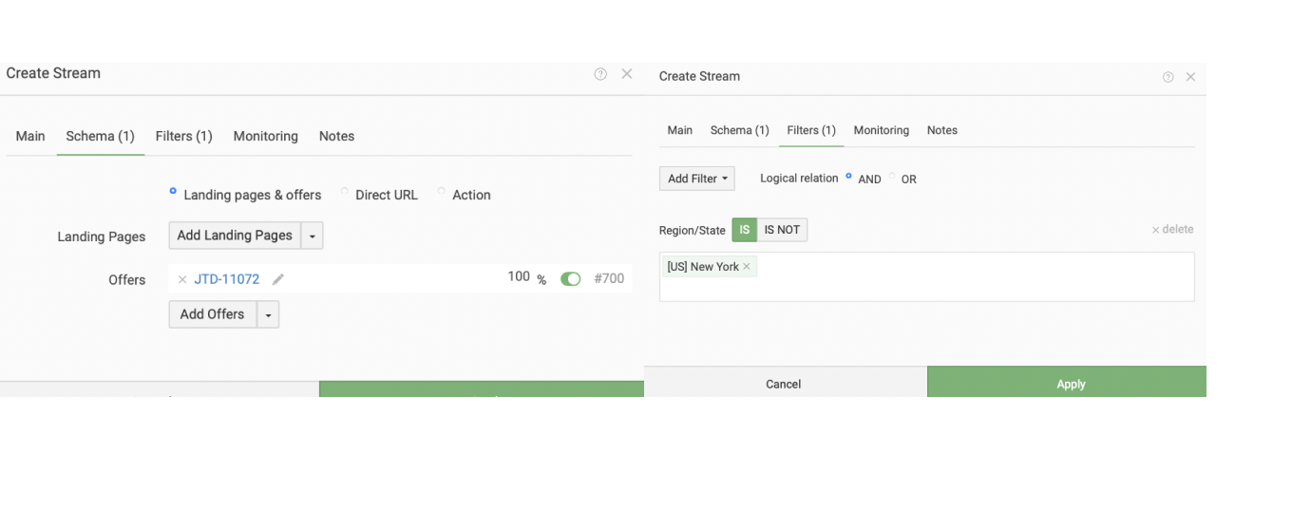Open the Notes tab in right dialog
This screenshot has width=1292, height=511.
click(942, 130)
